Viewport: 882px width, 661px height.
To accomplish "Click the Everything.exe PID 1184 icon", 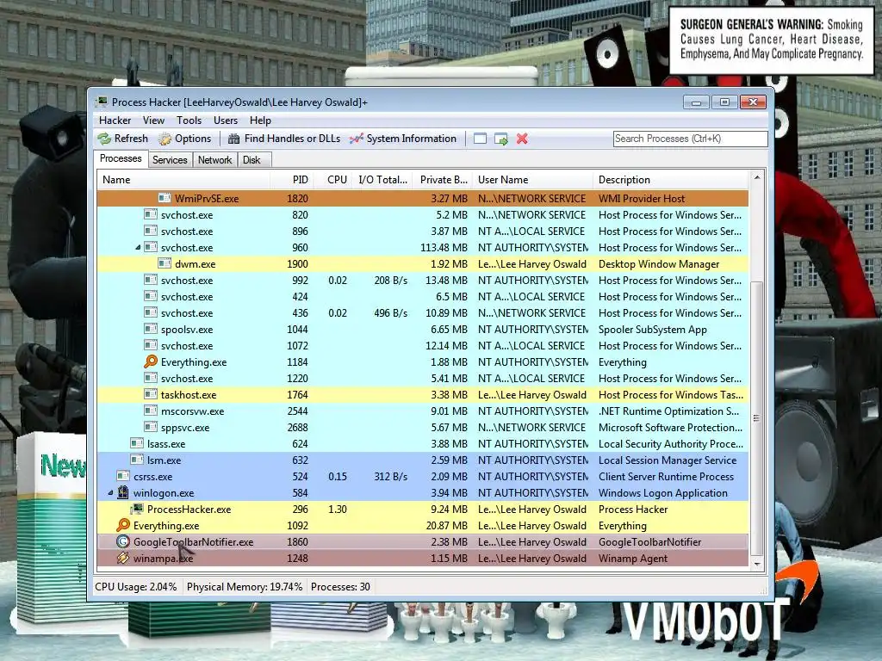I will click(150, 361).
